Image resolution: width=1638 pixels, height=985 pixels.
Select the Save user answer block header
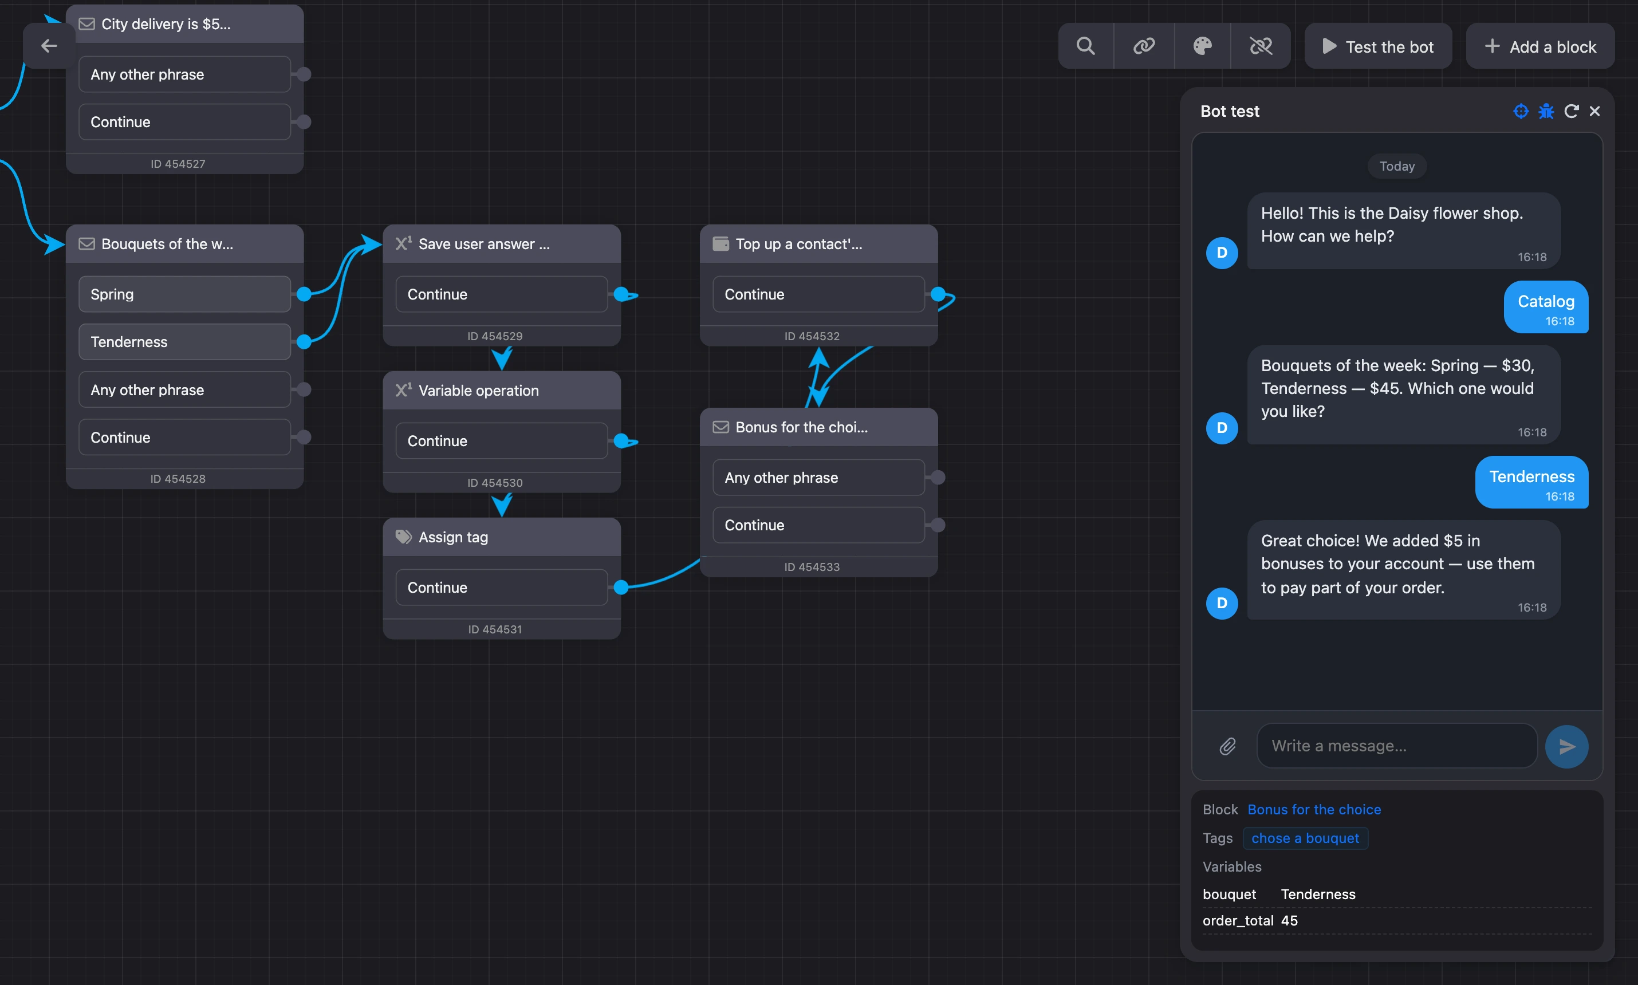click(502, 243)
